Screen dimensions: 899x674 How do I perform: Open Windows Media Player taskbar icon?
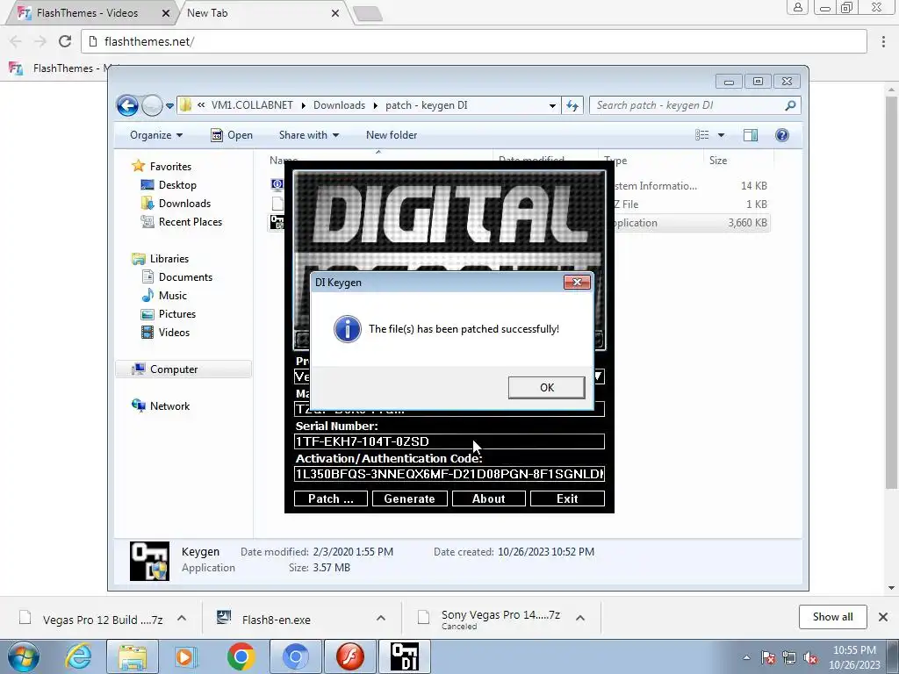pos(186,656)
